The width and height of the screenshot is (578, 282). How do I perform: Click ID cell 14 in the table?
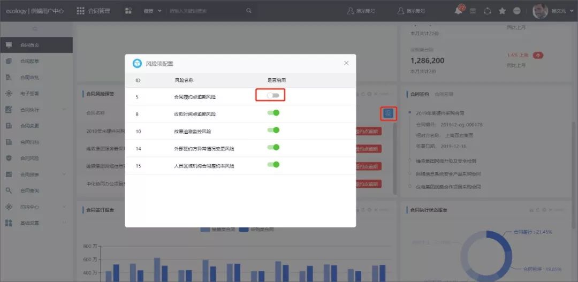pyautogui.click(x=138, y=149)
